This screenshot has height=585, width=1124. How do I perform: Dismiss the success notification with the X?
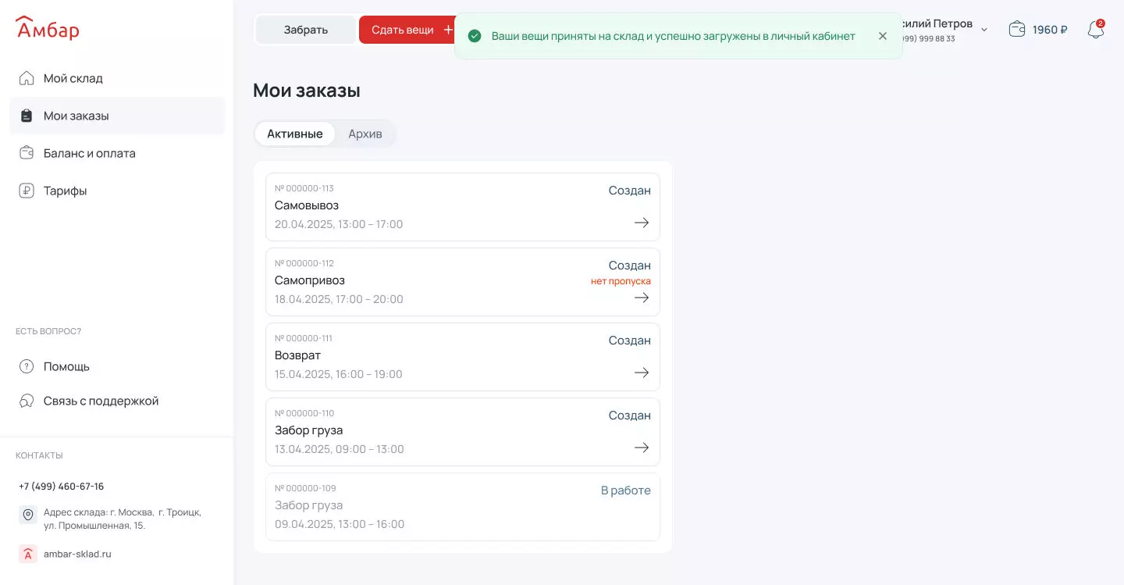click(883, 36)
